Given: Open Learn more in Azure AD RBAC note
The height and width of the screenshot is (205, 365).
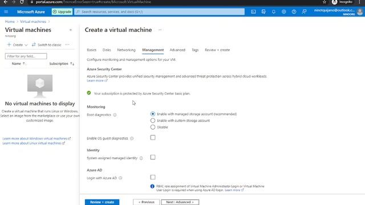Looking at the screenshot, I should click(234, 190).
